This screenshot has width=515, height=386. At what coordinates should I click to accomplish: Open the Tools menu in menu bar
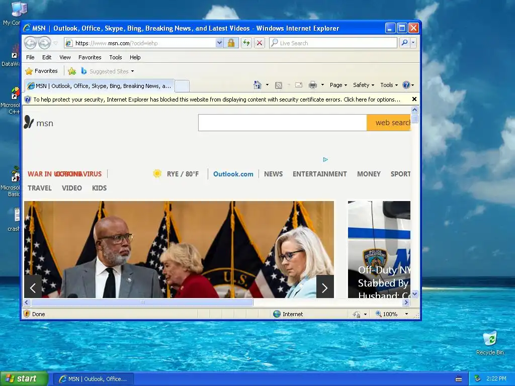click(116, 57)
